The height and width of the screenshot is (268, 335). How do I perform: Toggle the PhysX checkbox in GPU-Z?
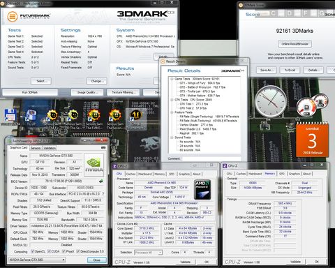click(64, 251)
